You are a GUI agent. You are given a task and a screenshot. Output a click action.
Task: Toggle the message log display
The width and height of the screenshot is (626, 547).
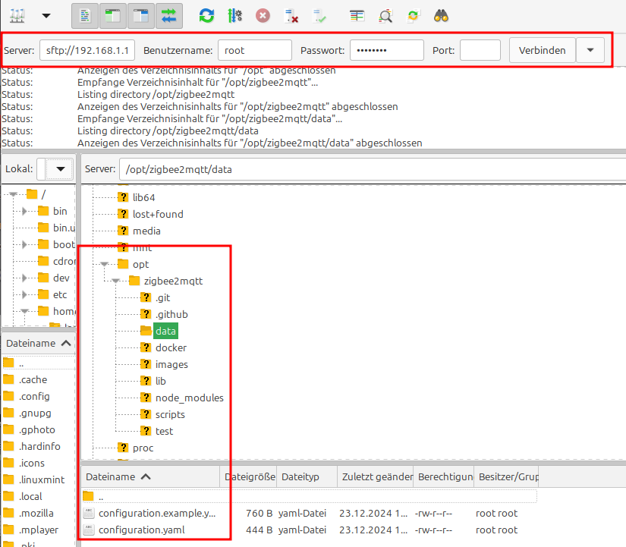coord(85,14)
